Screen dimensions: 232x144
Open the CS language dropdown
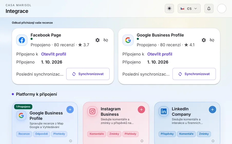189,8
